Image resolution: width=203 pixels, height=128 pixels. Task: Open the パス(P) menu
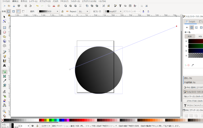pos(55,1)
